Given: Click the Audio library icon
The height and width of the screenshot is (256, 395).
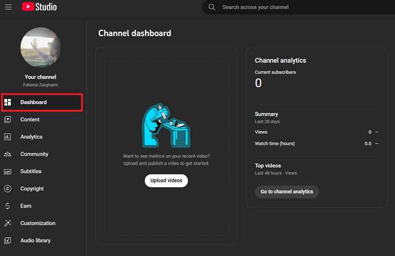Looking at the screenshot, I should click(x=7, y=241).
